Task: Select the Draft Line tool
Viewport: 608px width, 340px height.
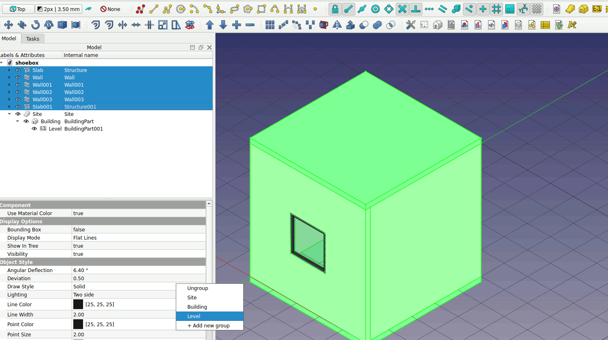Action: tap(154, 9)
